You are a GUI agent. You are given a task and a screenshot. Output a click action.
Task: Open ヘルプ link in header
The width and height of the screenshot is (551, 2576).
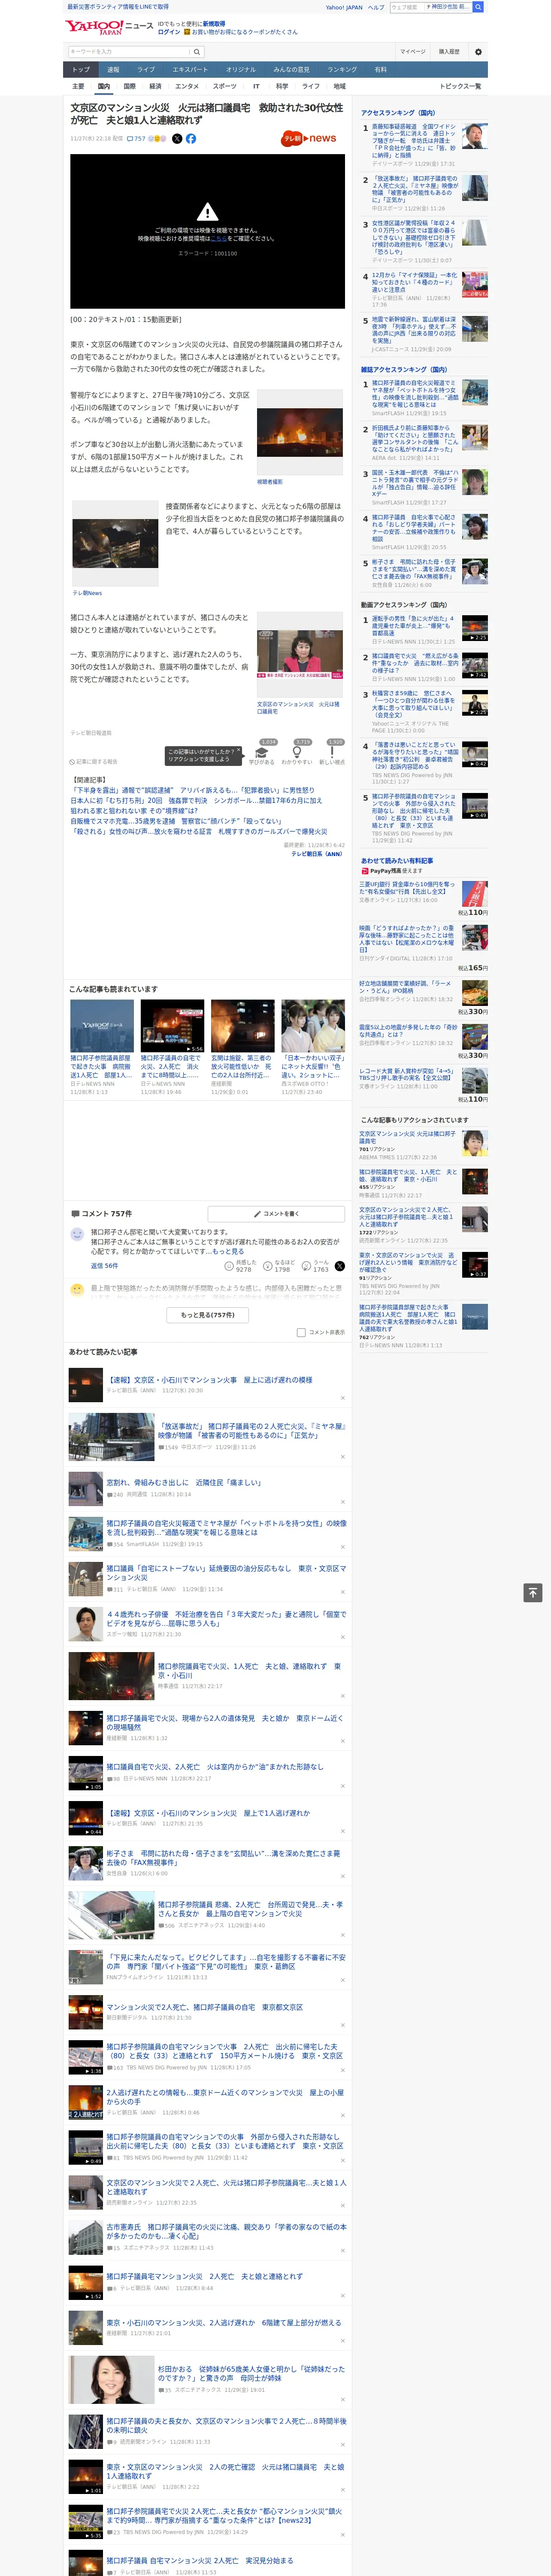(375, 7)
